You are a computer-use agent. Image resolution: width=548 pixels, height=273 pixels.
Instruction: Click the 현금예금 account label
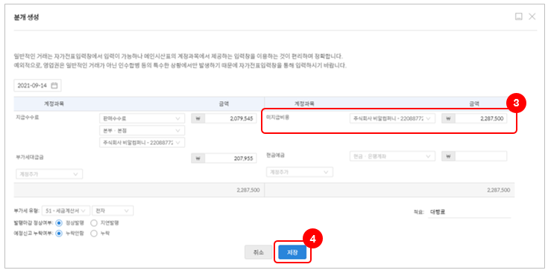[x=275, y=155]
